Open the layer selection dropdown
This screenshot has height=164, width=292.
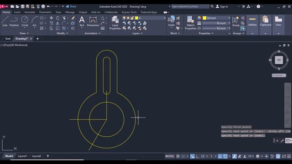(x=164, y=18)
